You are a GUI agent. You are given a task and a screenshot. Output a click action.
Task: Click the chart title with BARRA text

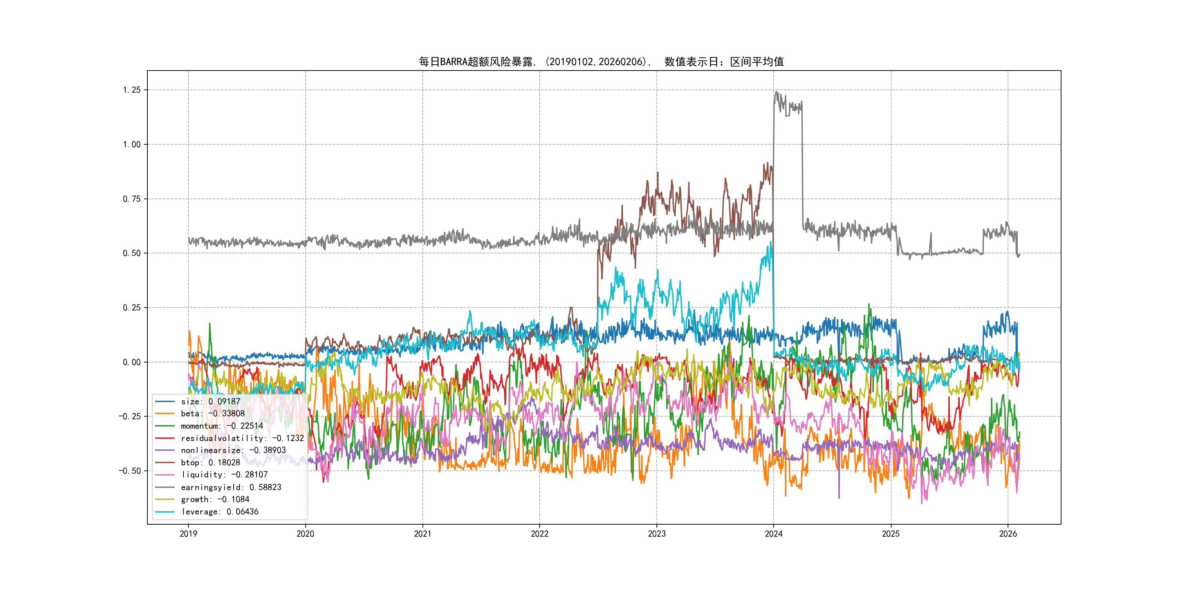coord(601,62)
